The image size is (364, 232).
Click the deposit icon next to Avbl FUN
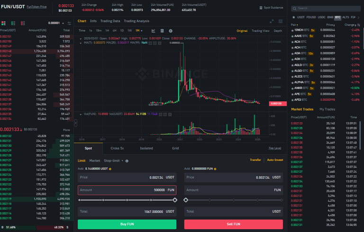click(215, 169)
